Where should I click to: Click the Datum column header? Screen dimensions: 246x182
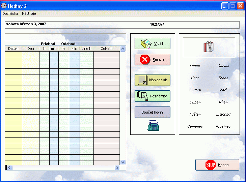tap(13, 49)
